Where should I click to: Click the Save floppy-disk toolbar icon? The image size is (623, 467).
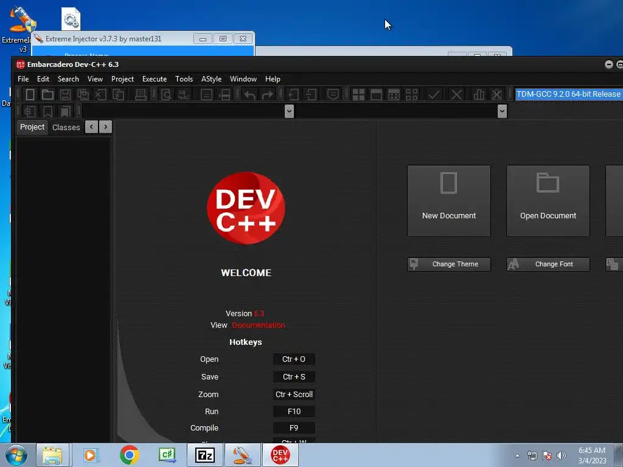66,94
